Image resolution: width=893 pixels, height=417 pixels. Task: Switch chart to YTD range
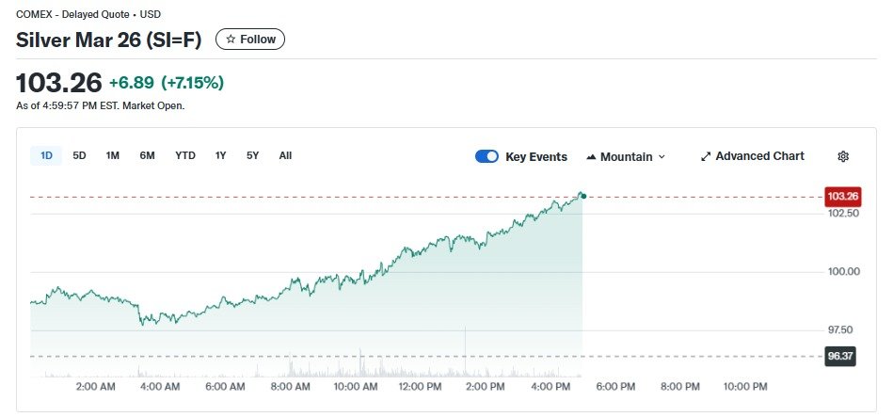[x=185, y=155]
